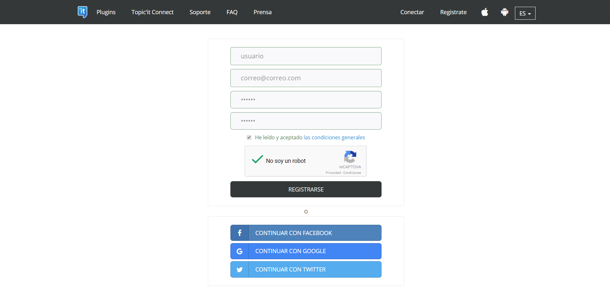Image resolution: width=610 pixels, height=296 pixels.
Task: Toggle the 'No soy un robot' checkmark
Action: point(257,159)
